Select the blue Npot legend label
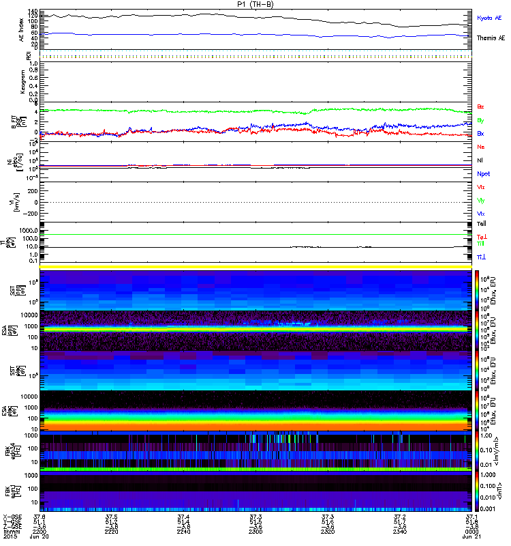 pyautogui.click(x=484, y=174)
